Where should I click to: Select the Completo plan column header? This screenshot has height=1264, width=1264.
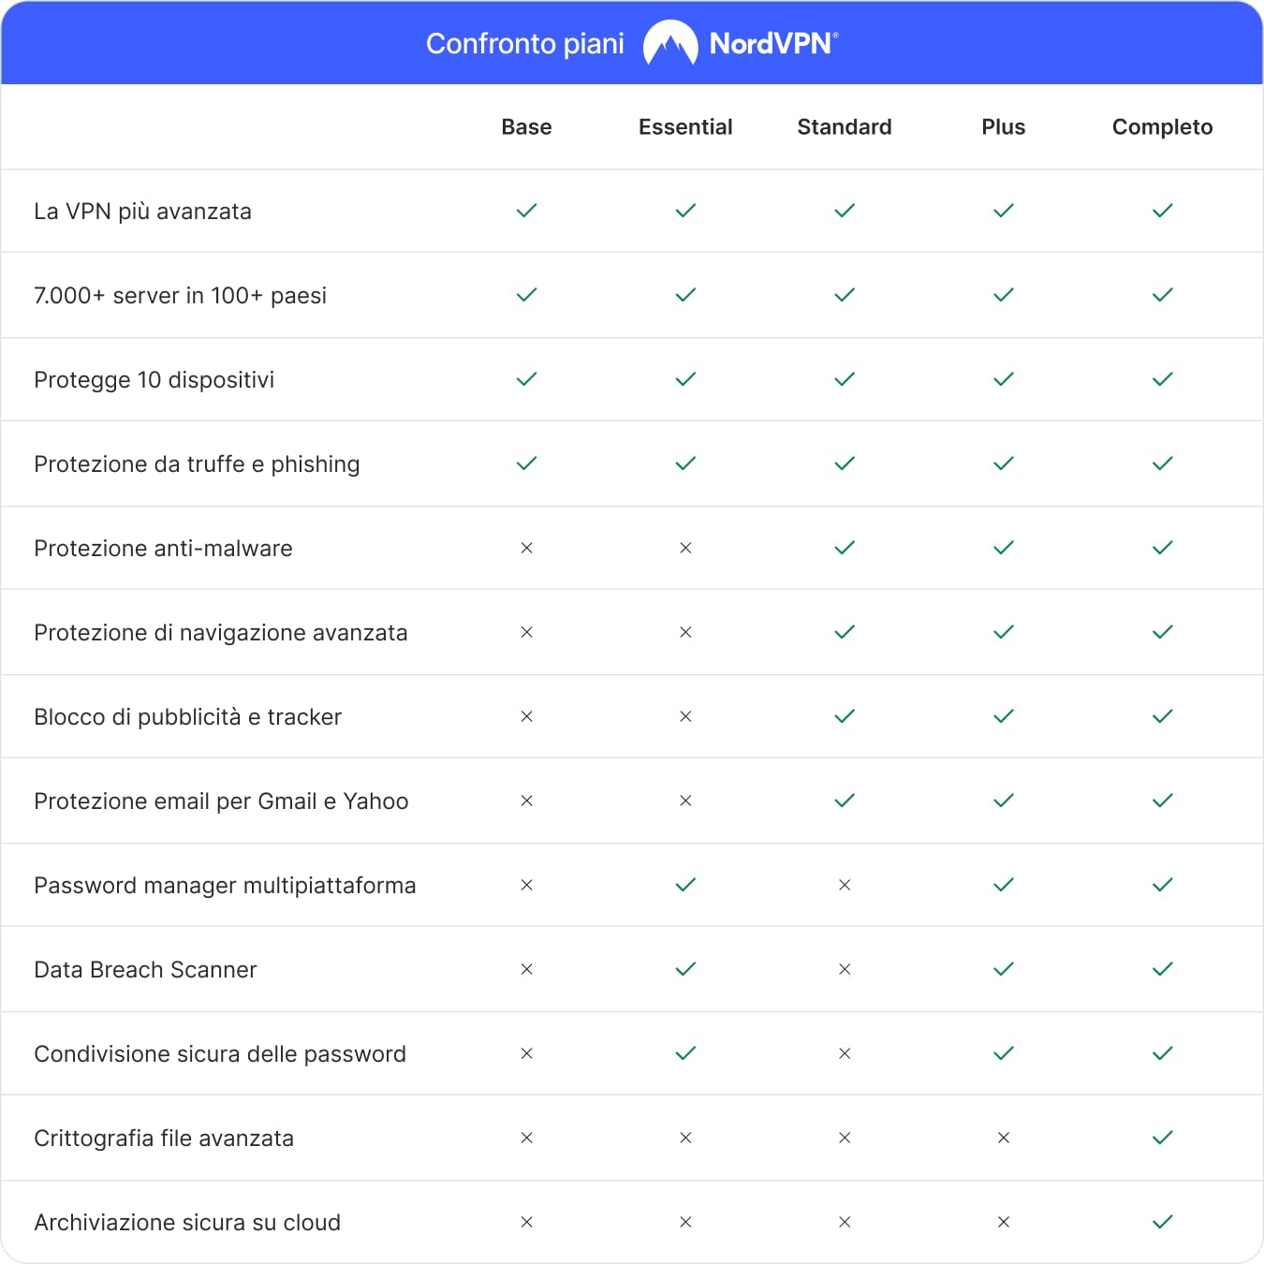[1163, 127]
